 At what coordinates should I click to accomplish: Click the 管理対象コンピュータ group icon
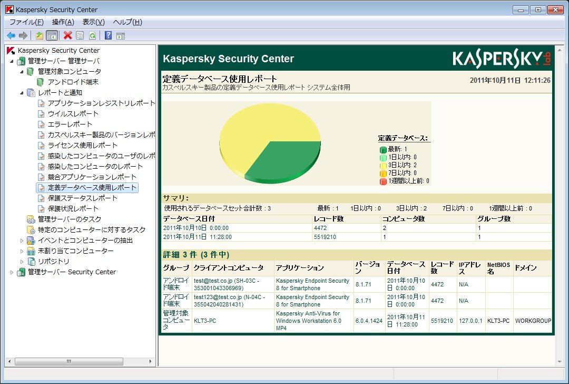click(x=31, y=72)
